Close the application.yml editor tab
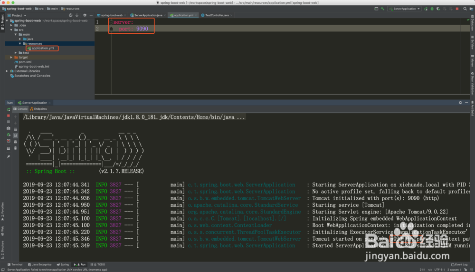475x272 pixels. (x=196, y=15)
